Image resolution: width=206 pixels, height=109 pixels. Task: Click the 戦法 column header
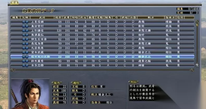point(151,17)
